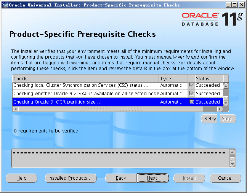
Task: Proceed with the Next button
Action: 152,178
